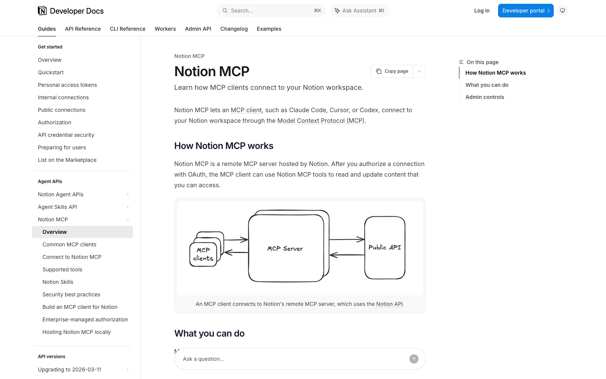
Task: Open Personal access tokens page
Action: pyautogui.click(x=67, y=85)
